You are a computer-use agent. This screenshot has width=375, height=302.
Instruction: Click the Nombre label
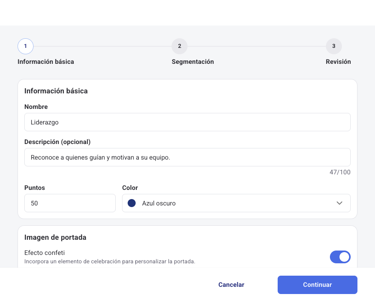[x=36, y=107]
